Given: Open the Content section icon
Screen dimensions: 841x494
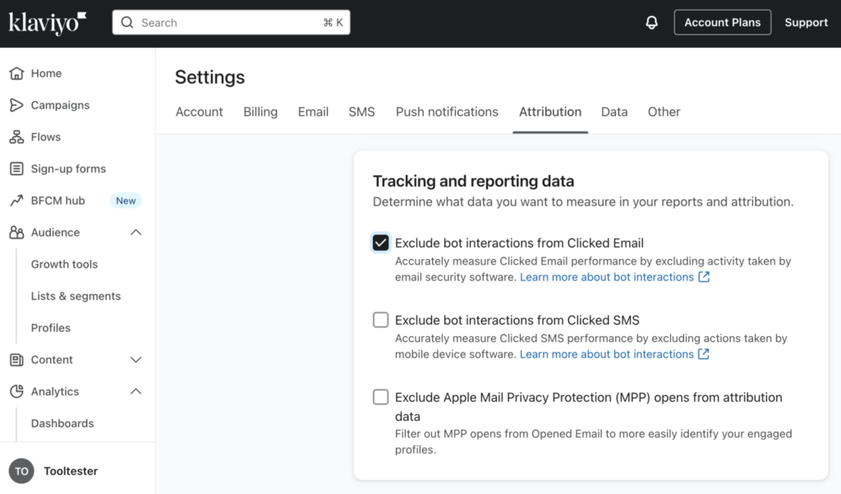Looking at the screenshot, I should [19, 359].
